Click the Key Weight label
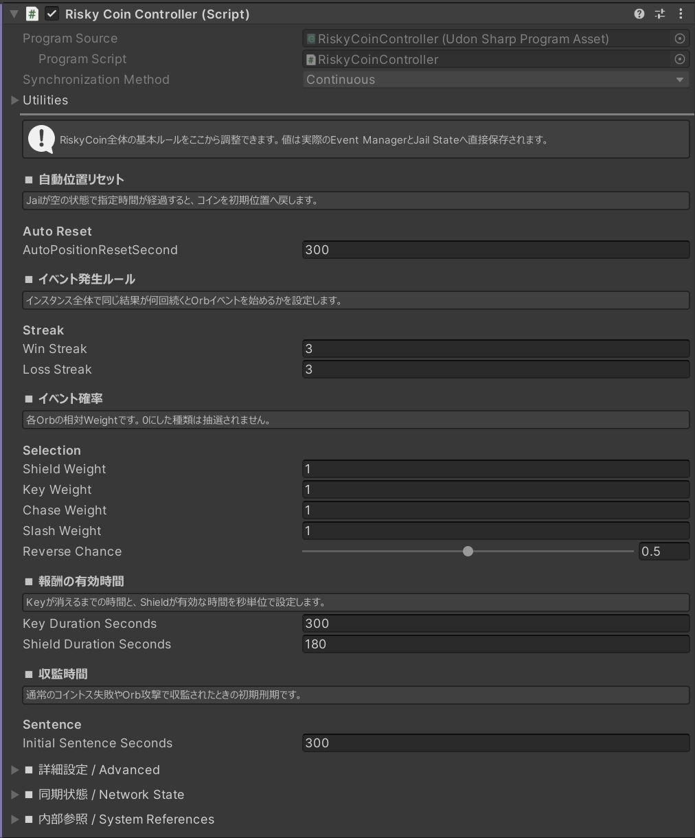The height and width of the screenshot is (838, 695). pyautogui.click(x=57, y=490)
